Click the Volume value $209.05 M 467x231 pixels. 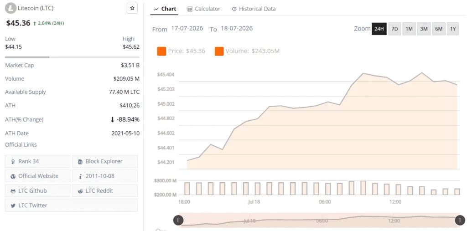pos(126,79)
